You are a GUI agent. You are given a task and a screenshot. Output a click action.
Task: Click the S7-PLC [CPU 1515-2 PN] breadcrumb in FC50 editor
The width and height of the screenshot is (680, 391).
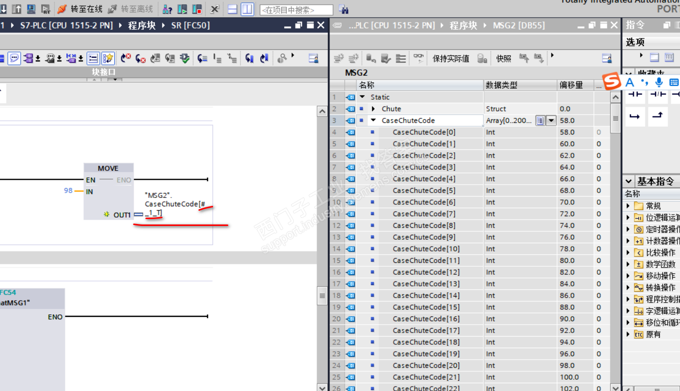tap(66, 25)
